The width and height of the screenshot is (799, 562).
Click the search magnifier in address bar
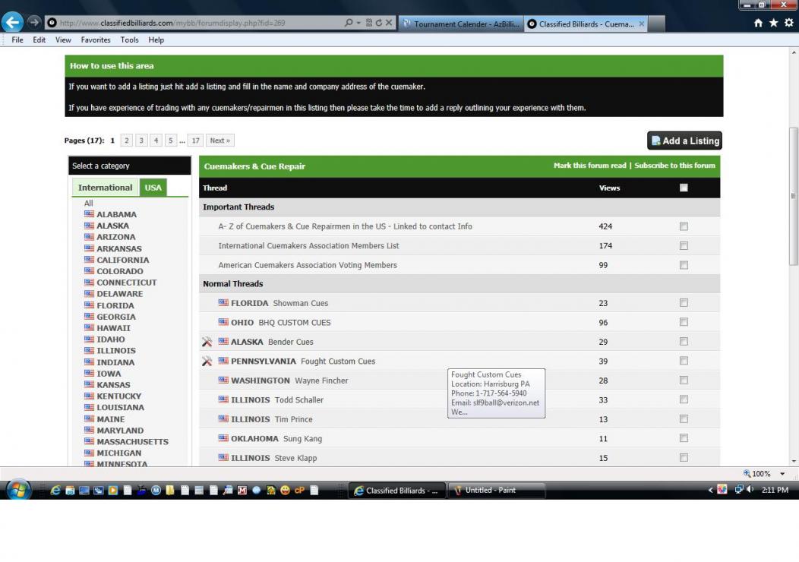349,23
